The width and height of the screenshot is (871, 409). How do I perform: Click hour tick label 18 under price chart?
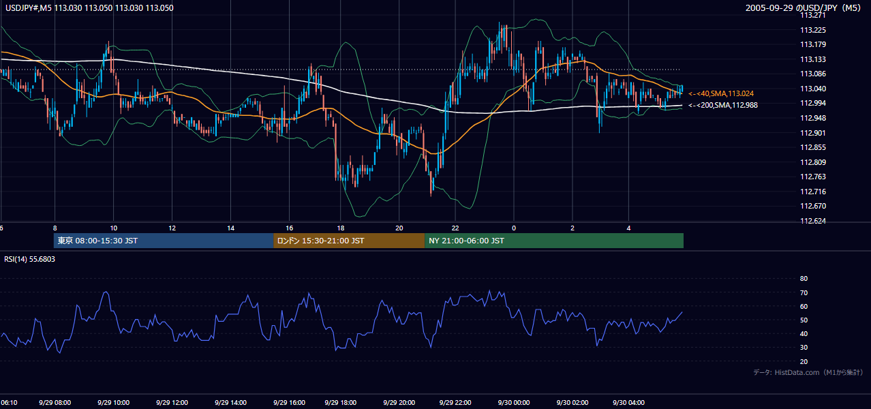(x=341, y=228)
